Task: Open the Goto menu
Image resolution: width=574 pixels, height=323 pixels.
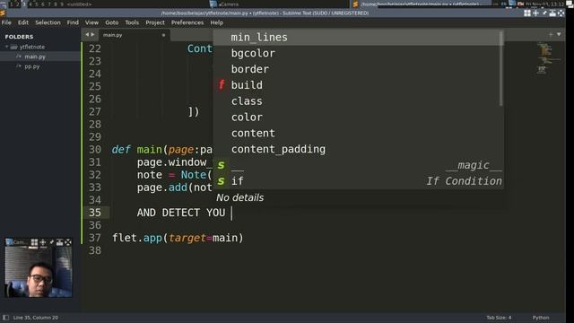Action: pyautogui.click(x=111, y=22)
